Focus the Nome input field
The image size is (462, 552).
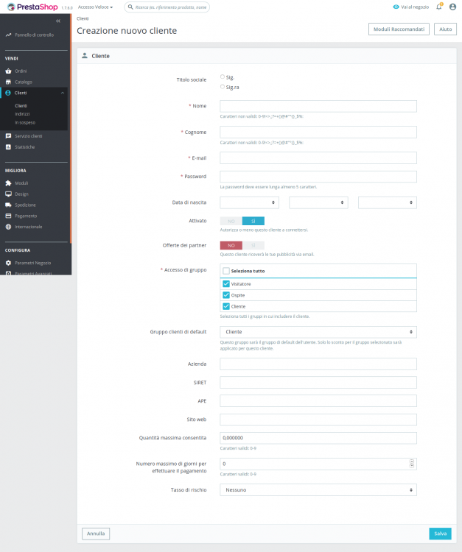click(x=318, y=106)
